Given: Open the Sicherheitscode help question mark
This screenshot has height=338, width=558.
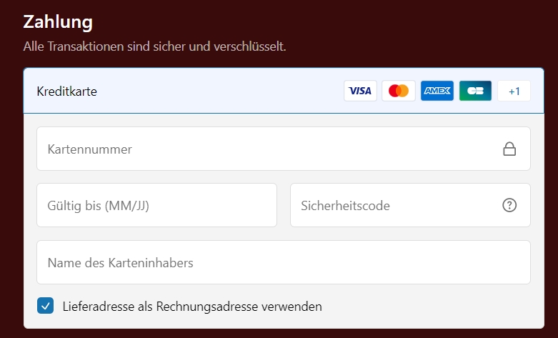Looking at the screenshot, I should coord(509,205).
